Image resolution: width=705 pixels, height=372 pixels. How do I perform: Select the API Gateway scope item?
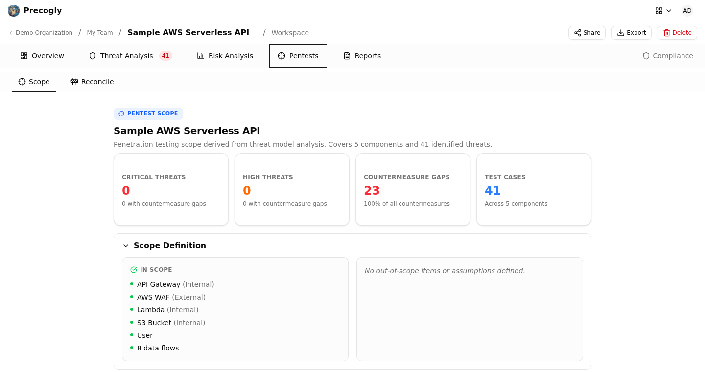click(x=175, y=284)
